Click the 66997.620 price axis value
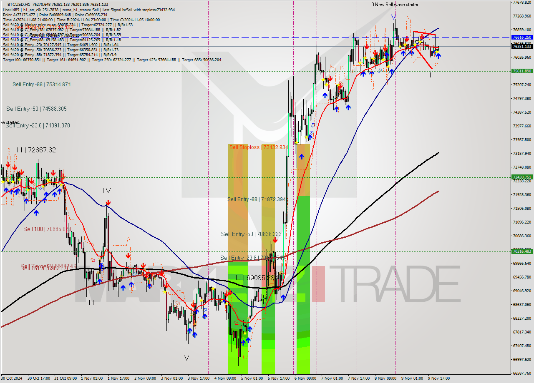Image resolution: width=534 pixels, height=383 pixels. (x=522, y=359)
